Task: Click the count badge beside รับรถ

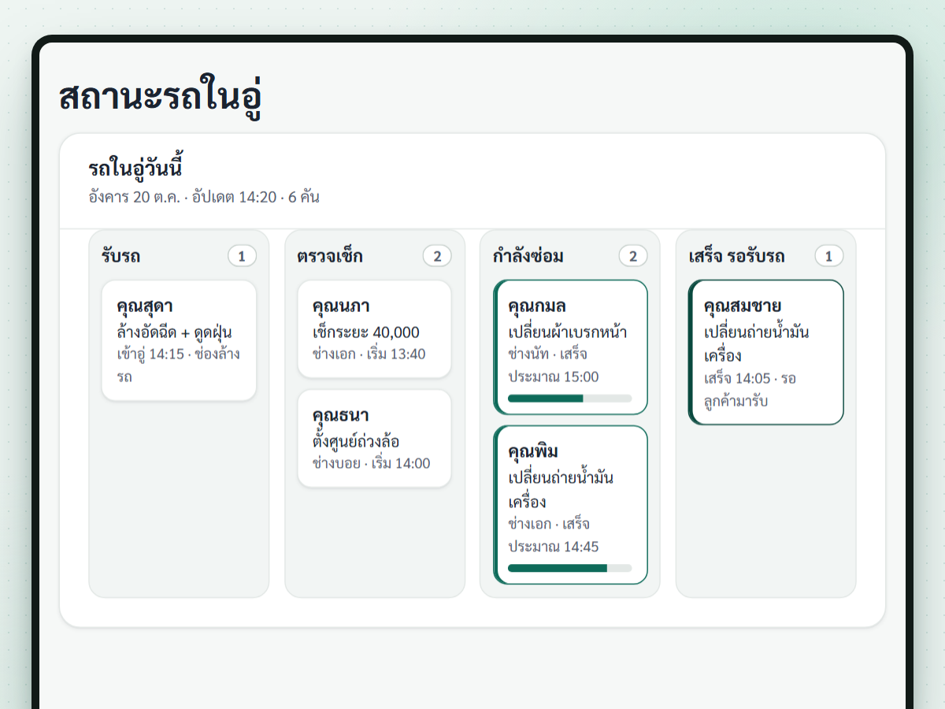Action: [x=242, y=256]
